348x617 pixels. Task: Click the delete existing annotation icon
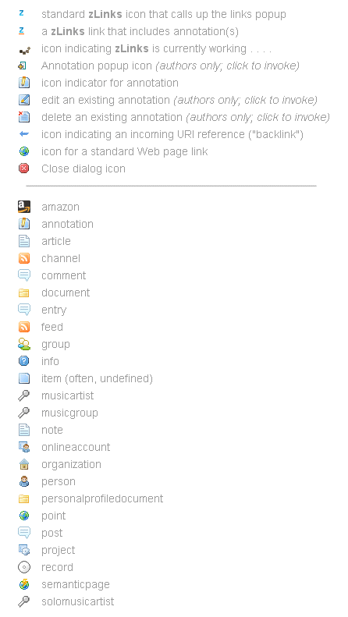click(24, 116)
